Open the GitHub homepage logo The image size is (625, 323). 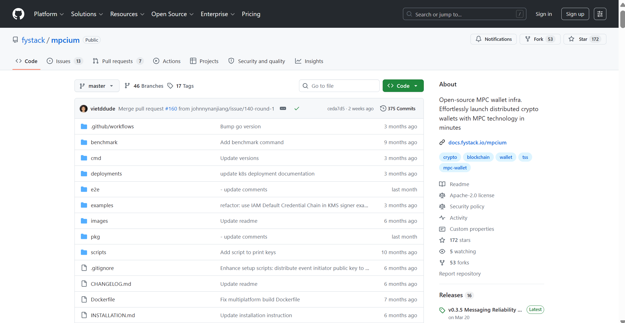18,14
